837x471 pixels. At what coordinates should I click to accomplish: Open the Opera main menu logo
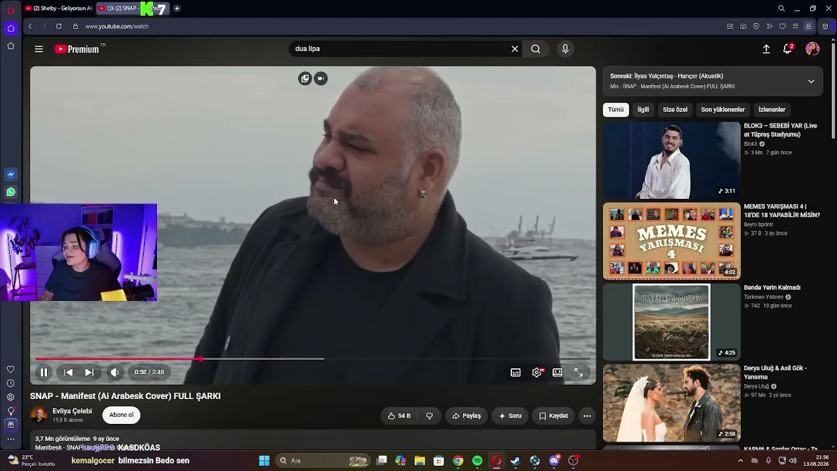point(10,10)
